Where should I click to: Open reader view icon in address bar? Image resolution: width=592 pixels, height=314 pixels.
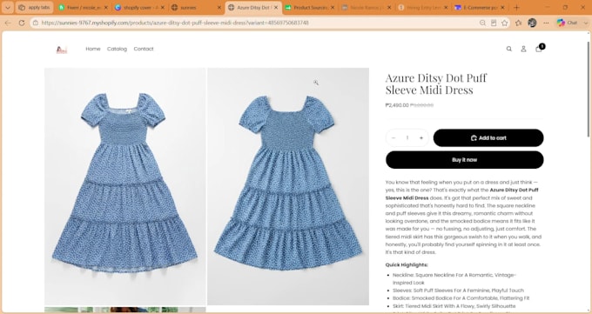click(494, 23)
